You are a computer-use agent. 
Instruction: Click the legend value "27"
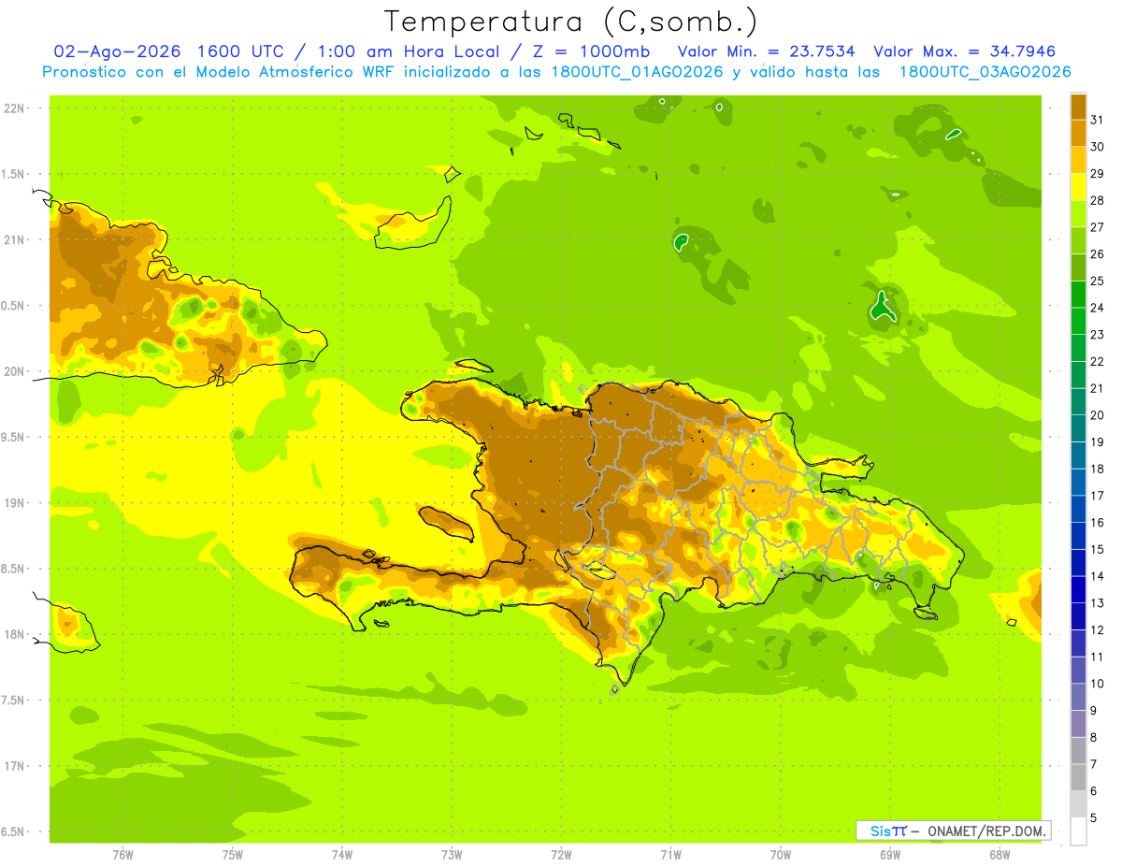[1098, 227]
